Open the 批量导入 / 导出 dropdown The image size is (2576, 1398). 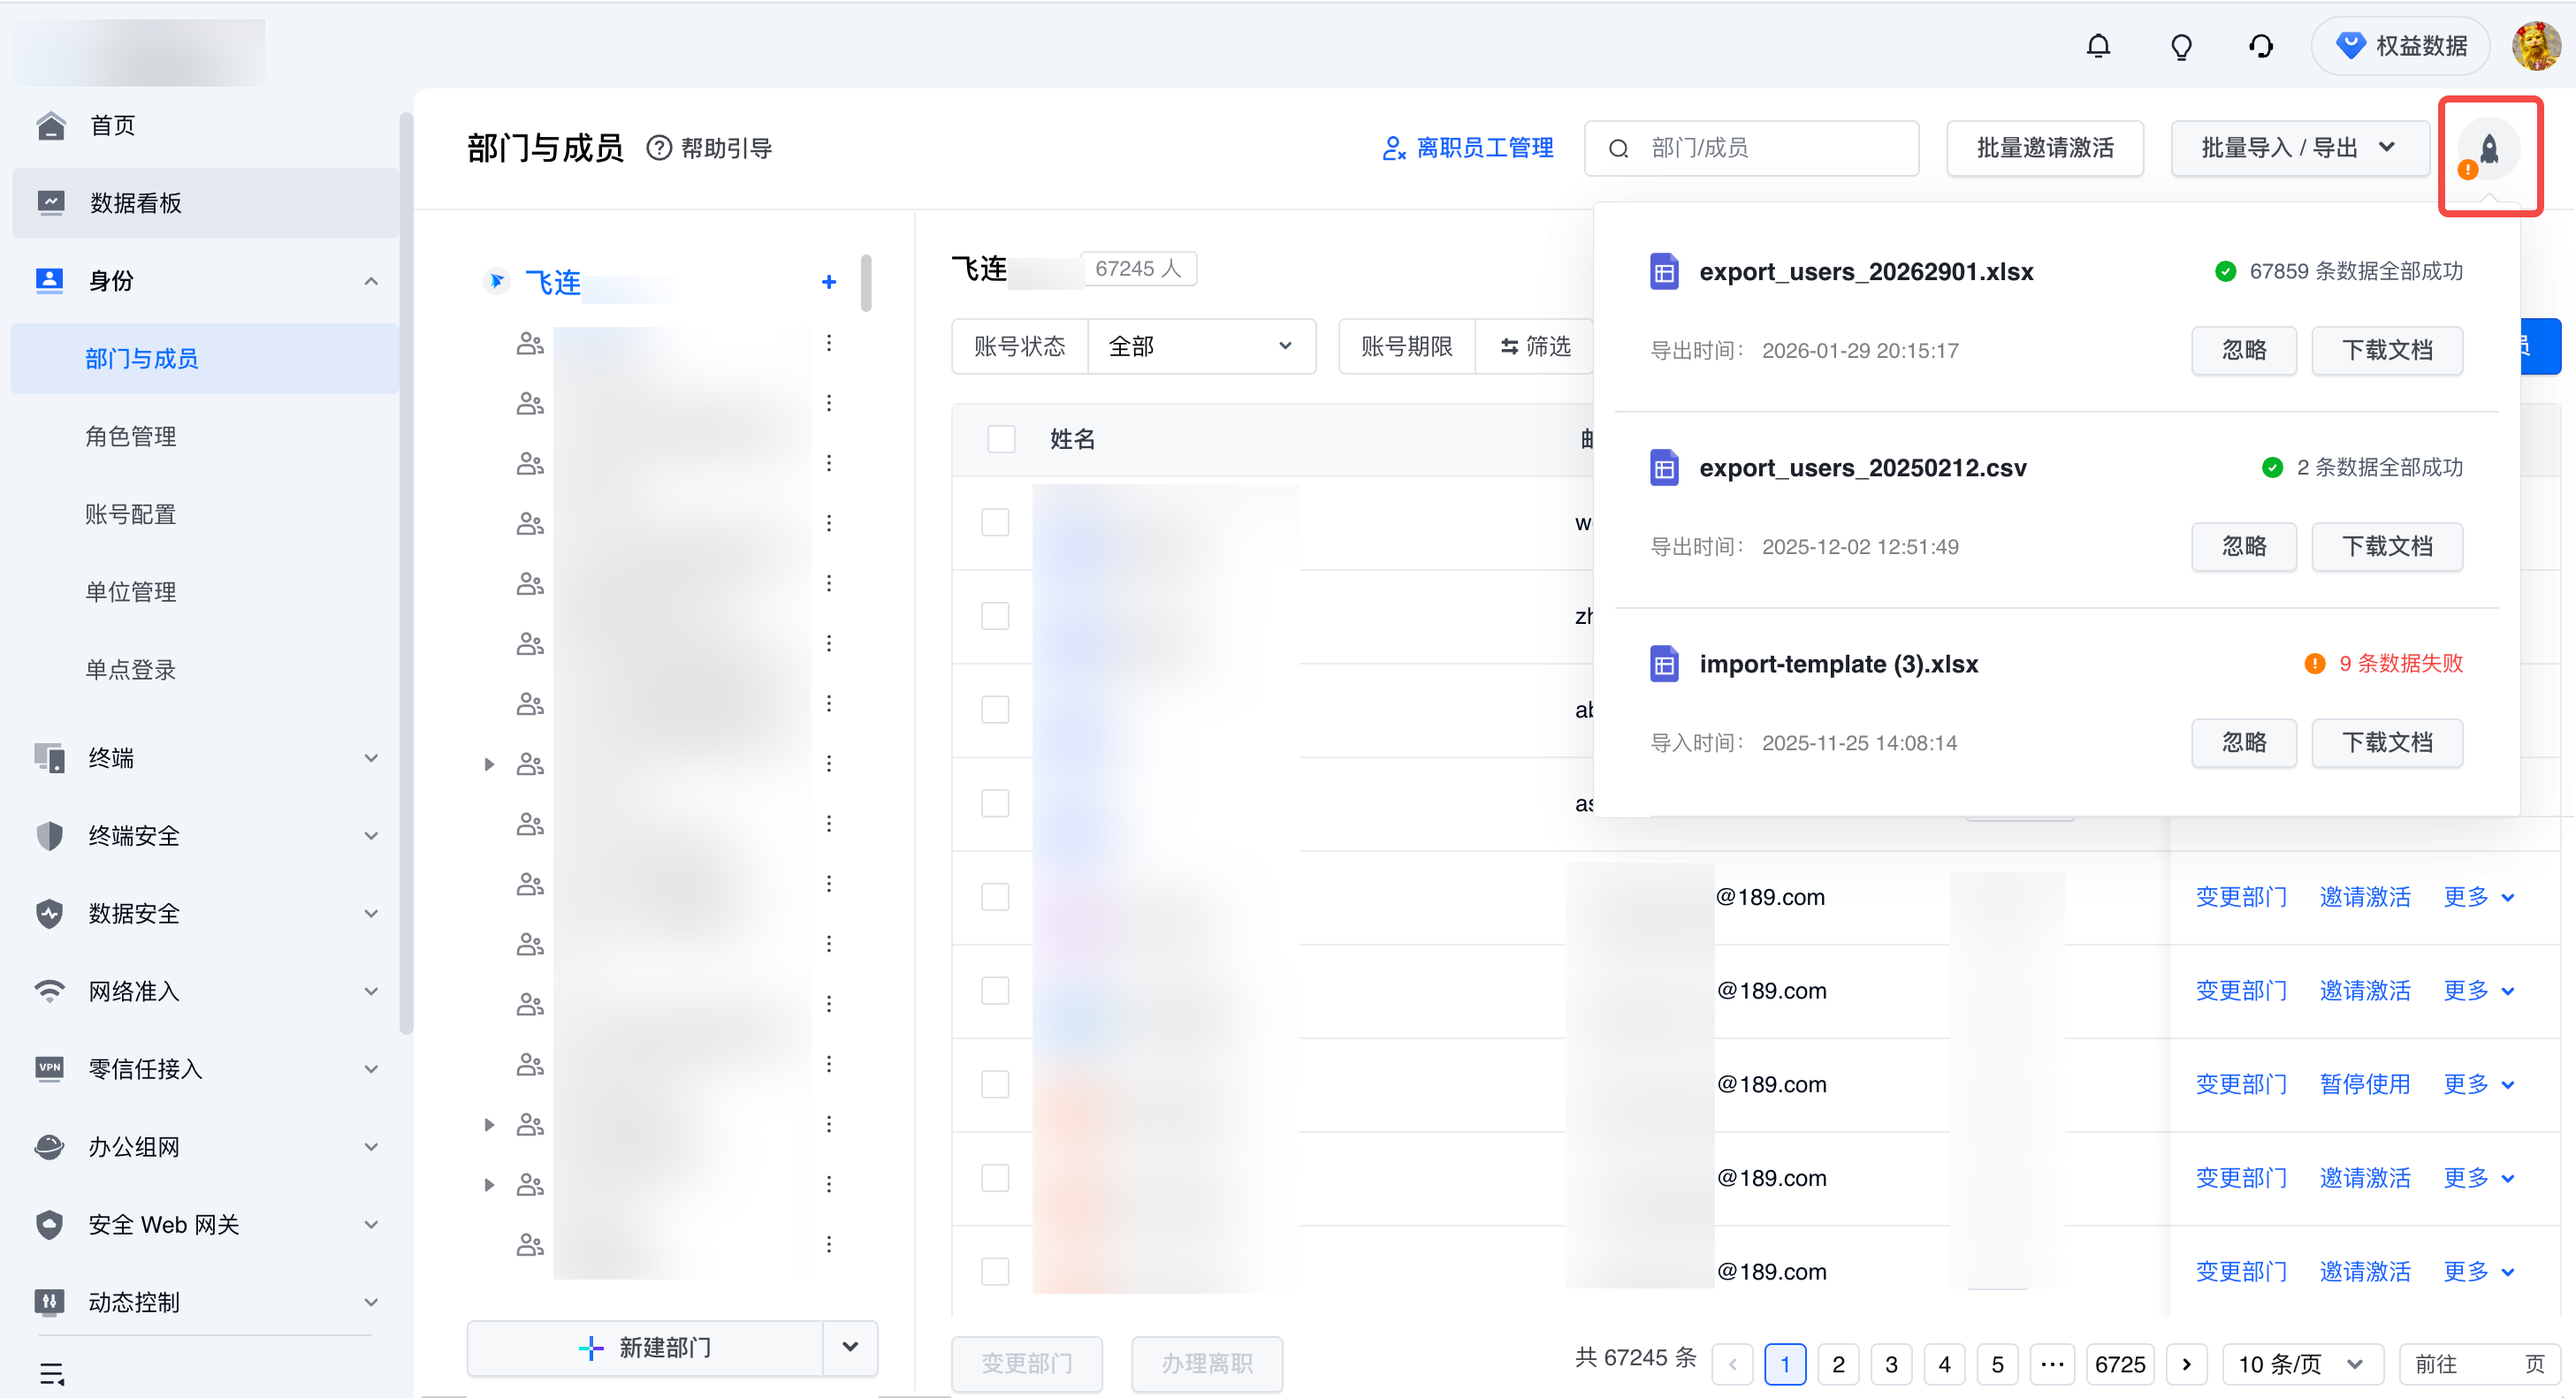(x=2300, y=148)
